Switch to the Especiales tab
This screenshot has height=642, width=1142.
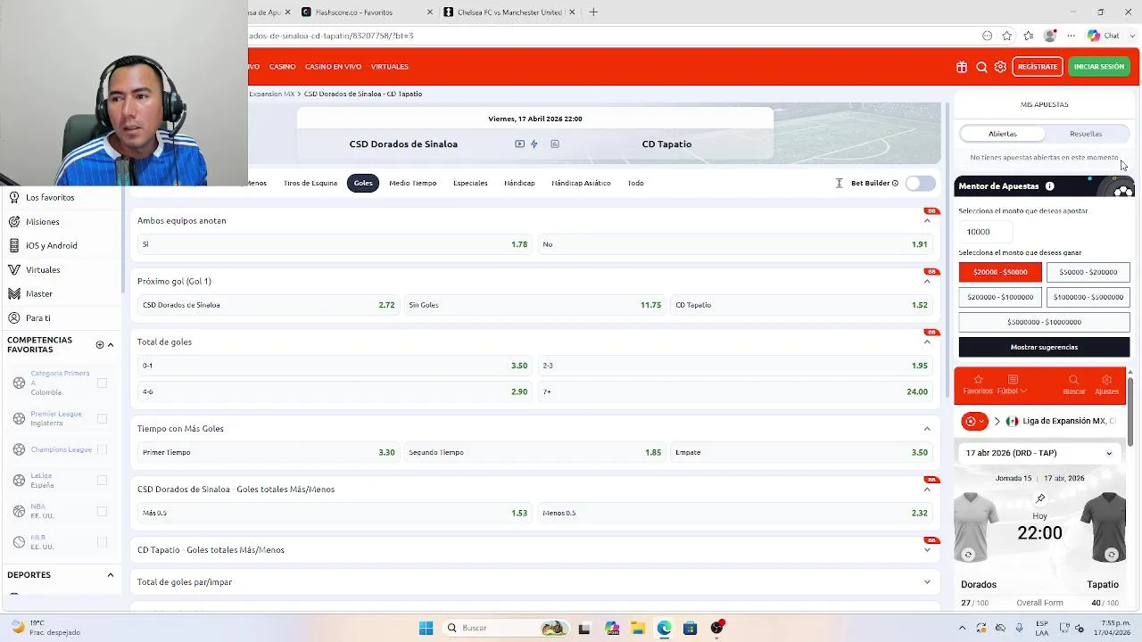point(470,183)
